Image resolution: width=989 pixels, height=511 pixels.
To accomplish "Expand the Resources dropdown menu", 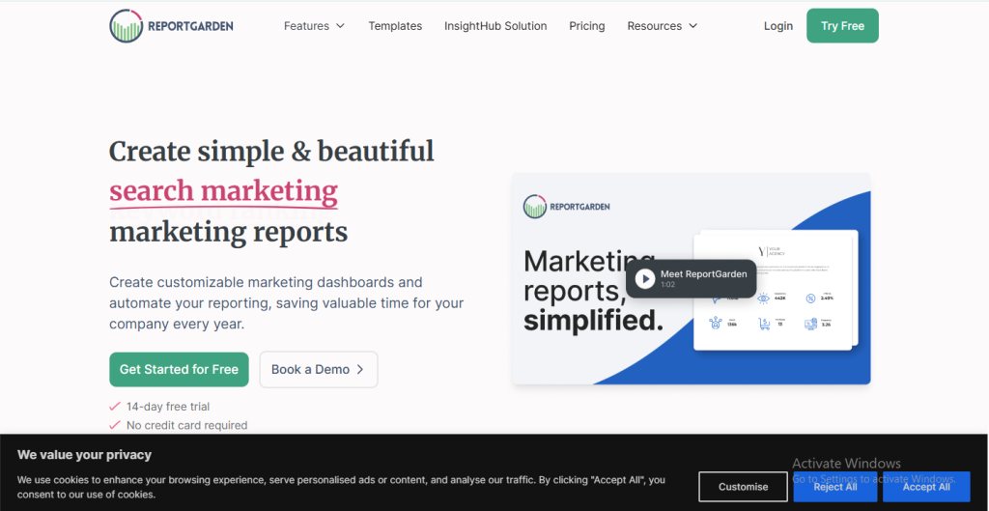I will pos(662,26).
